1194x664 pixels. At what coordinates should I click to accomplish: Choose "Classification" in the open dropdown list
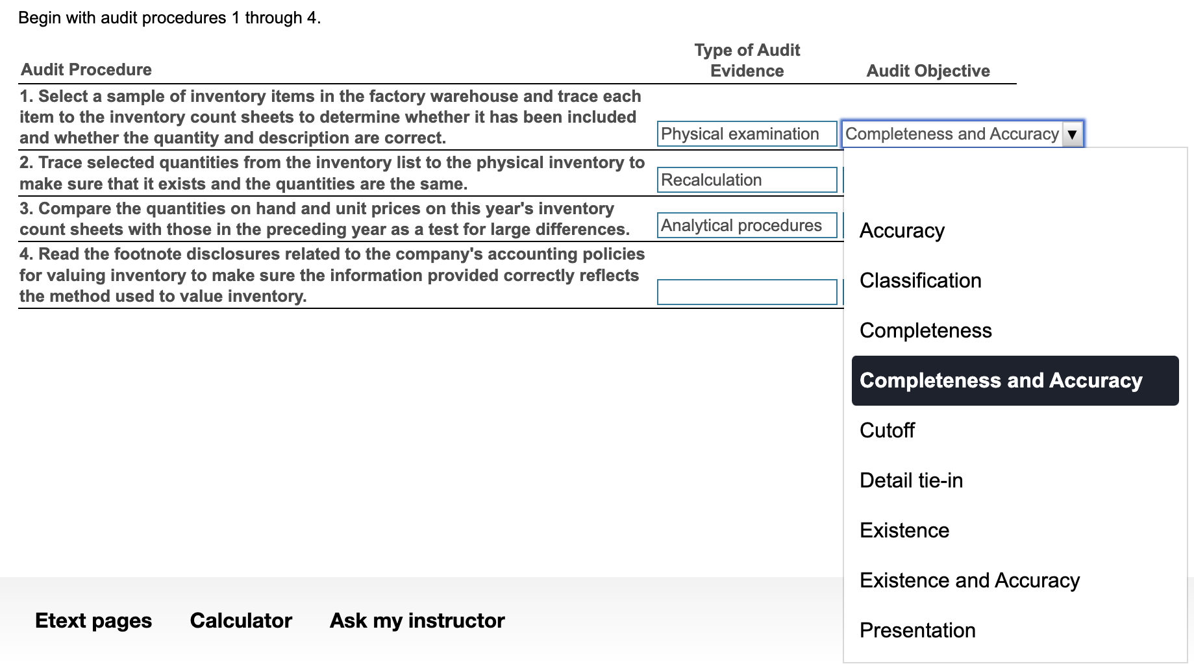coord(920,280)
